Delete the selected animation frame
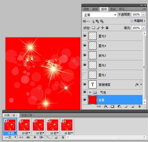This screenshot has height=142, width=148. [63, 137]
